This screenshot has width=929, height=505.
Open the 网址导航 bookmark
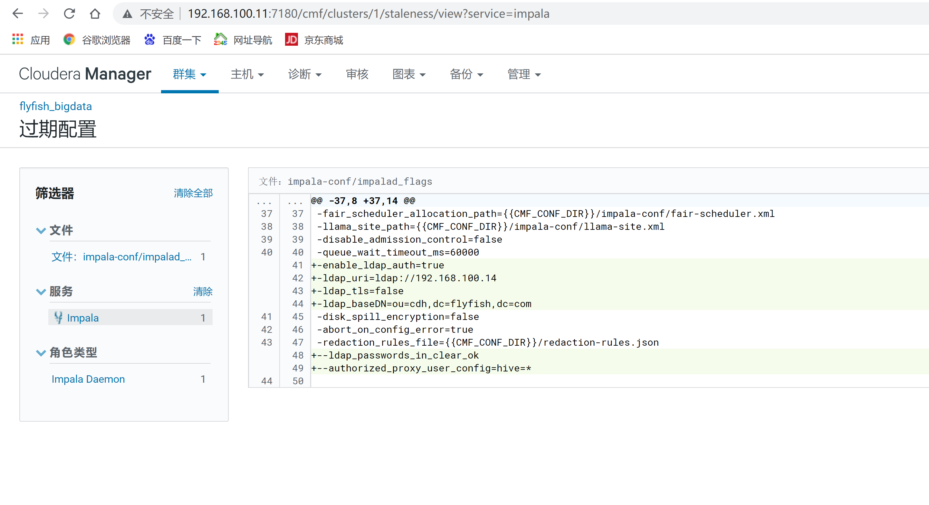(243, 40)
